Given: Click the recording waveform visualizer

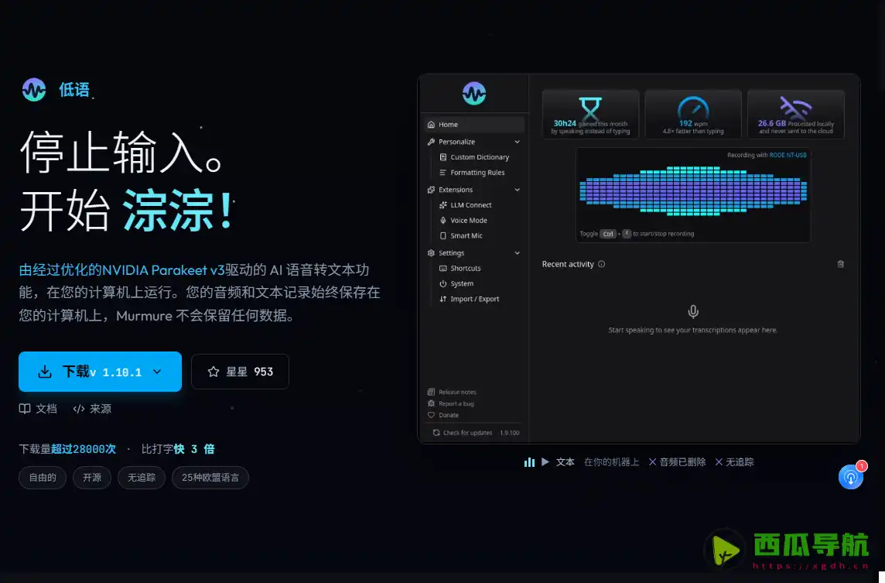Looking at the screenshot, I should (x=693, y=191).
